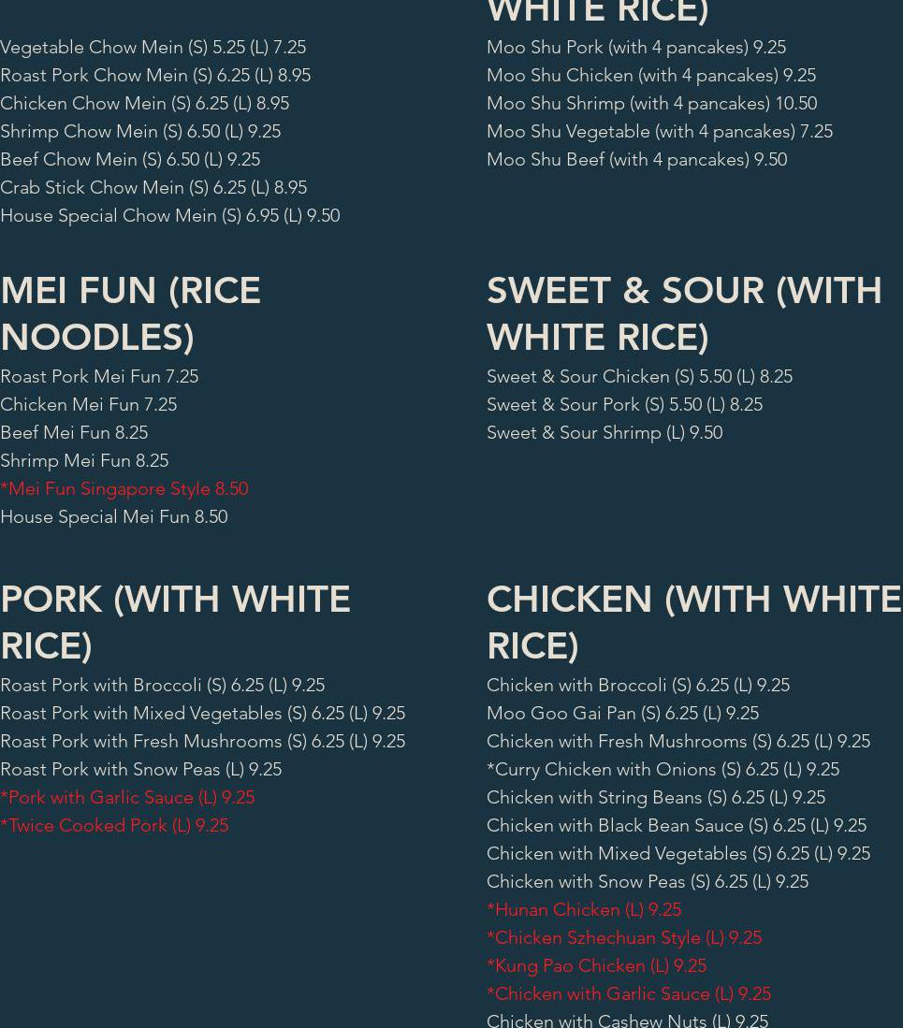Click the Curry Chicken with Onions line
This screenshot has width=903, height=1028.
(x=663, y=770)
